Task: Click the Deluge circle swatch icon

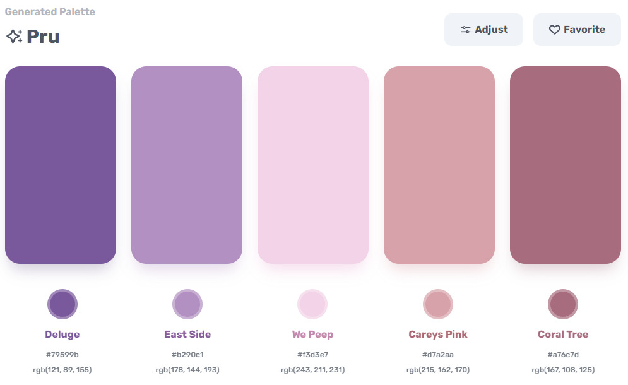Action: pos(62,304)
